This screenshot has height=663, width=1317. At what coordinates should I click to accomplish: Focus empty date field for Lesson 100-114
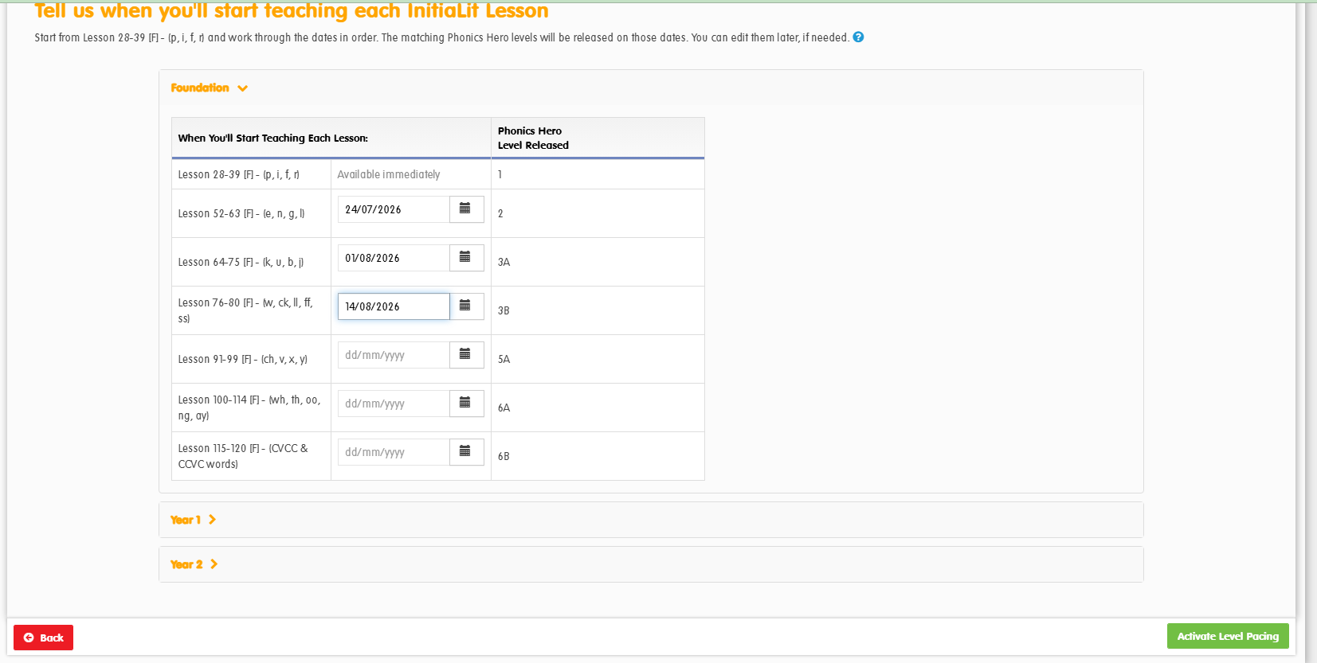pos(394,404)
